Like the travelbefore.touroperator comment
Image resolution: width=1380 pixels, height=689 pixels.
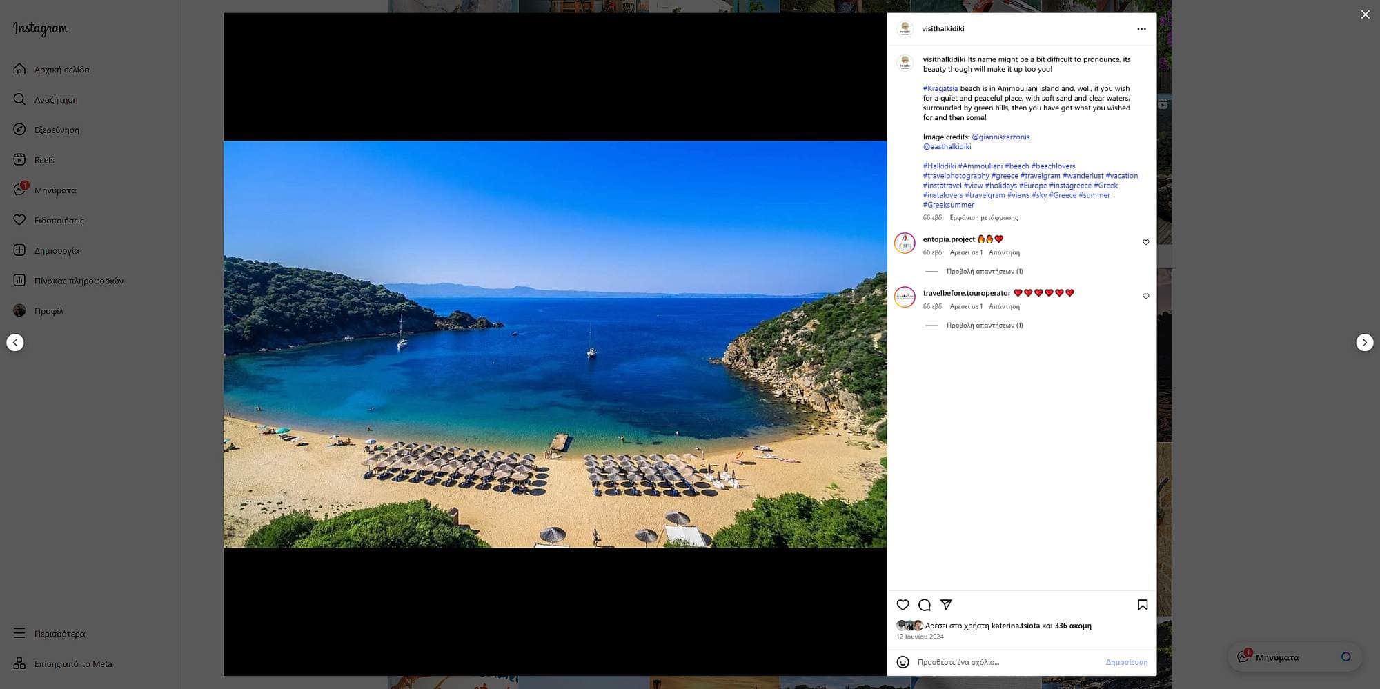[1146, 296]
